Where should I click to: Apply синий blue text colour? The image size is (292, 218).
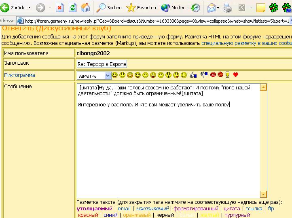pyautogui.click(x=110, y=215)
